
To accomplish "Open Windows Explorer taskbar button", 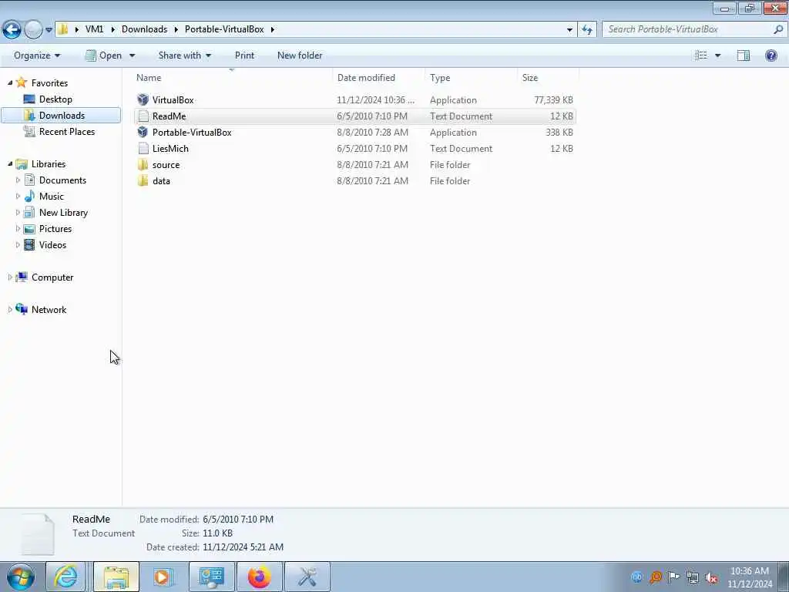I will coord(116,577).
